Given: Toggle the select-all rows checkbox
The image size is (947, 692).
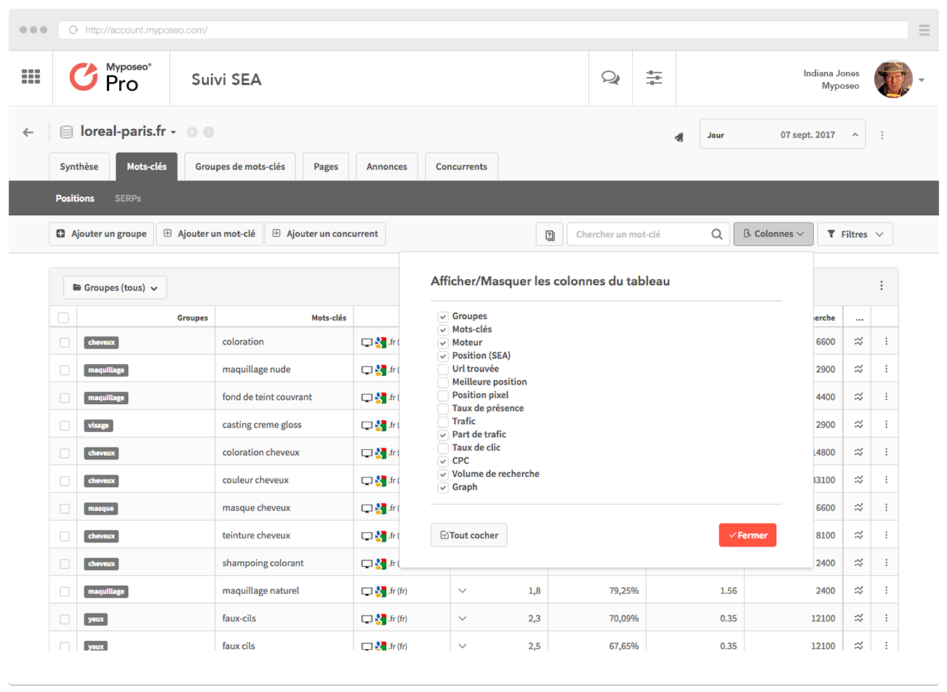Looking at the screenshot, I should pyautogui.click(x=63, y=318).
